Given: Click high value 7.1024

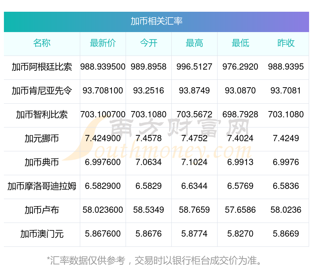Looking at the screenshot, I should [x=194, y=162].
